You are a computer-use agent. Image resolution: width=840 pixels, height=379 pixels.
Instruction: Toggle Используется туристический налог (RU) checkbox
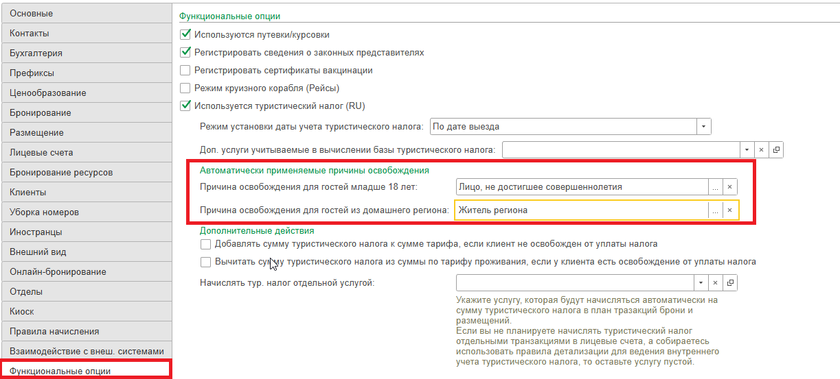click(185, 106)
